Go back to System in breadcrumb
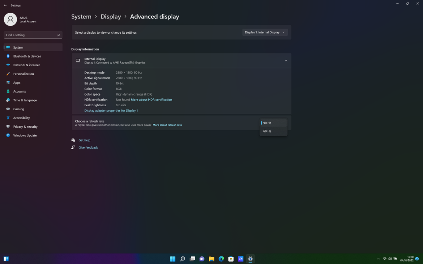Viewport: 423px width, 264px height. tap(81, 17)
